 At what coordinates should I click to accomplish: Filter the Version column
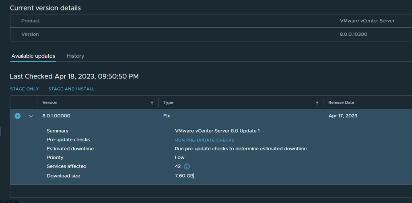click(152, 103)
